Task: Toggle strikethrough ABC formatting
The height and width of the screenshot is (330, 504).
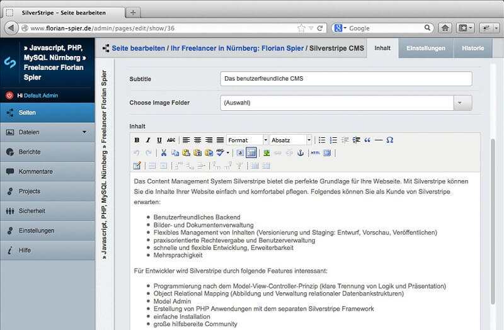Action: click(x=171, y=140)
